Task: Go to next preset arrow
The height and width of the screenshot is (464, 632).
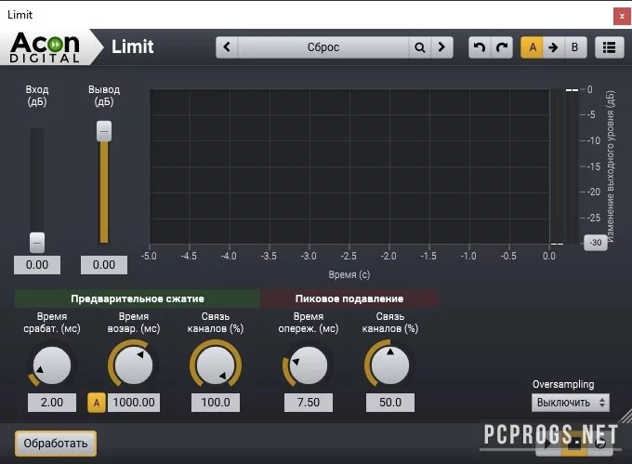Action: click(442, 47)
